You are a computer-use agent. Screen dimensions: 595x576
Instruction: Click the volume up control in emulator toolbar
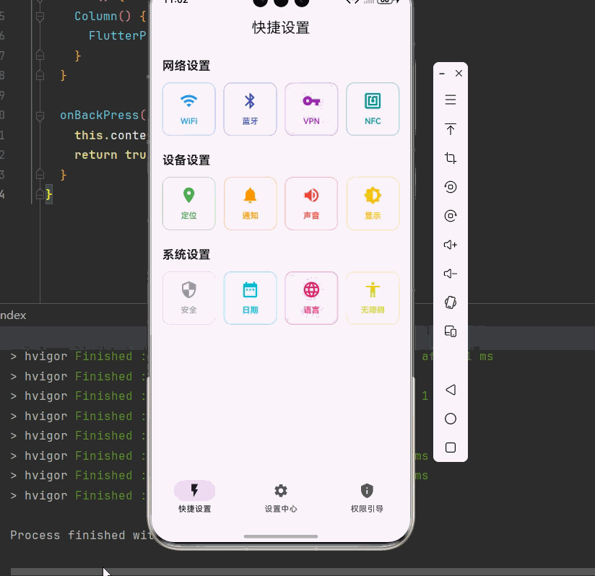coord(451,245)
